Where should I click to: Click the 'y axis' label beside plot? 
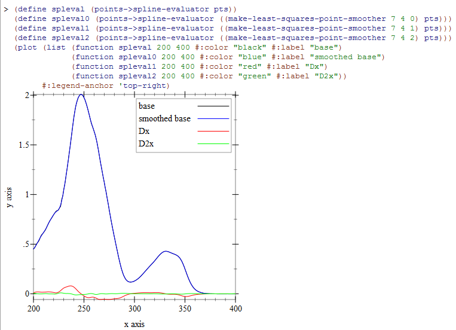pos(9,197)
